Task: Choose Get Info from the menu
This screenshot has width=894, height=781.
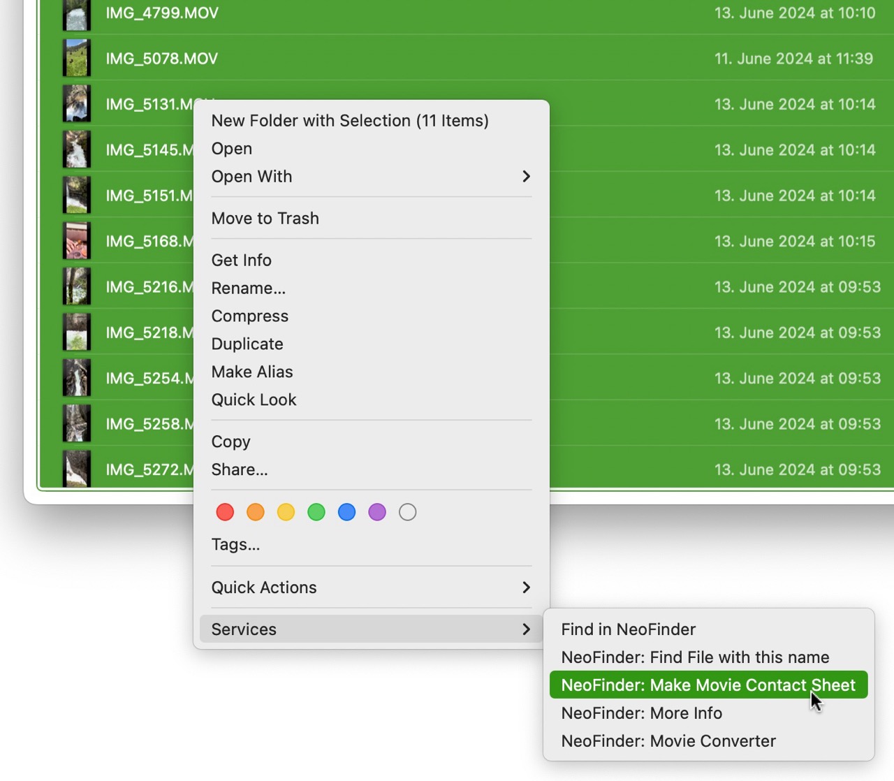Action: click(241, 260)
